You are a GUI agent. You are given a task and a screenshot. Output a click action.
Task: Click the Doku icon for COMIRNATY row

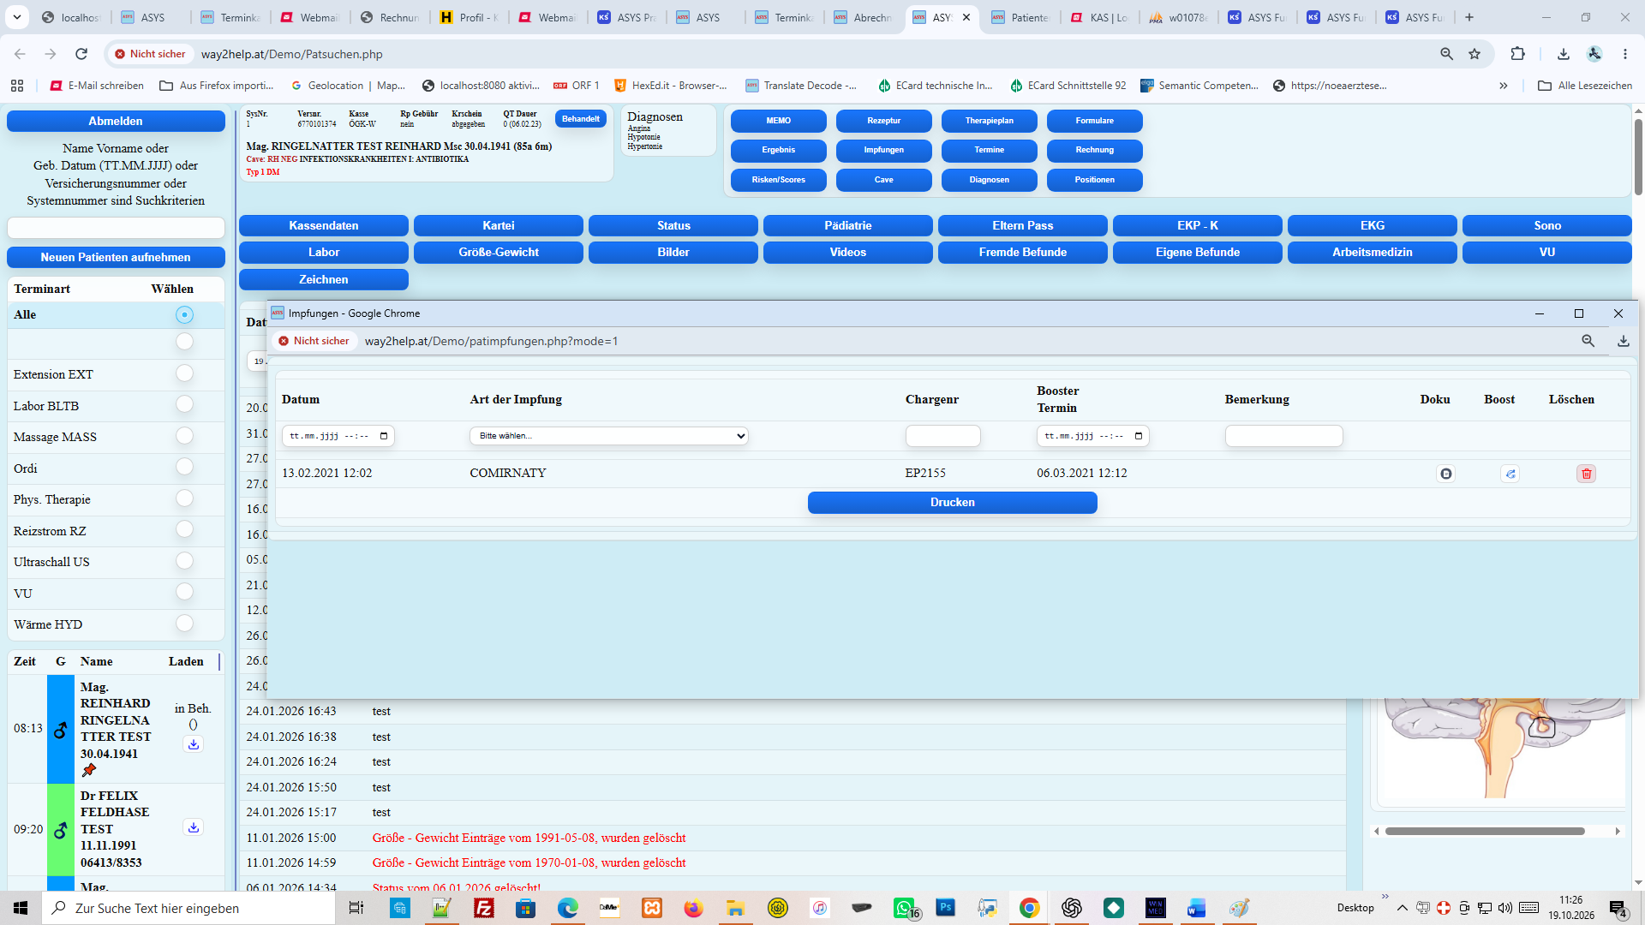(x=1445, y=474)
